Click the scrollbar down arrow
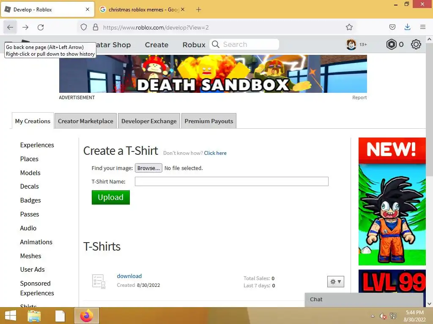Screen dimensions: 433x324 coord(430,304)
